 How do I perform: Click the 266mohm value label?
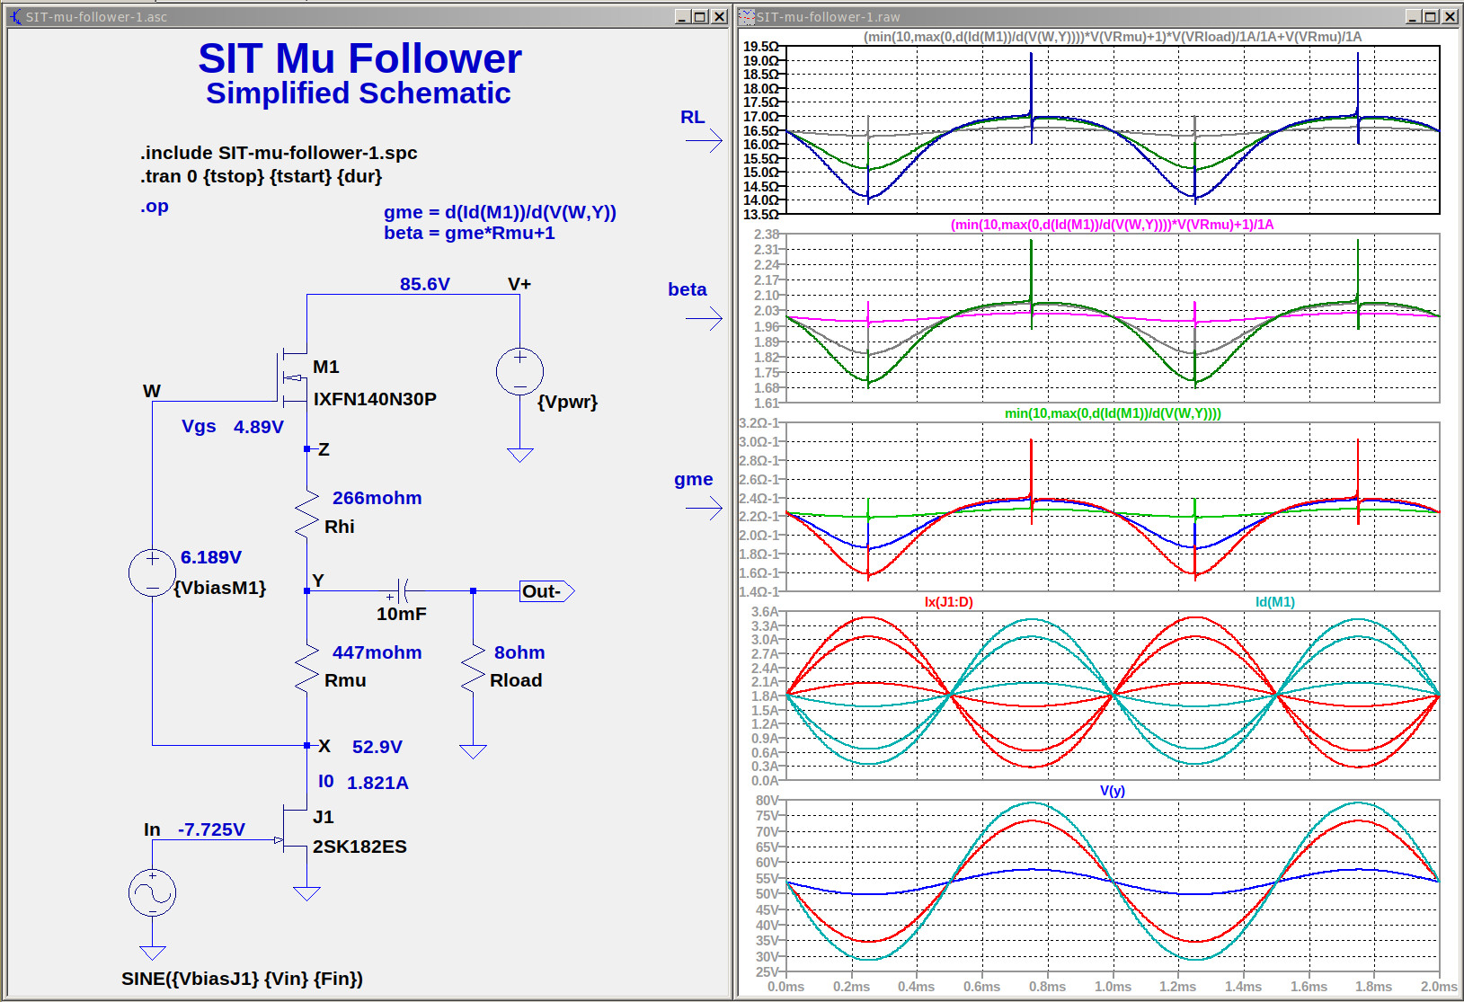coord(377,498)
